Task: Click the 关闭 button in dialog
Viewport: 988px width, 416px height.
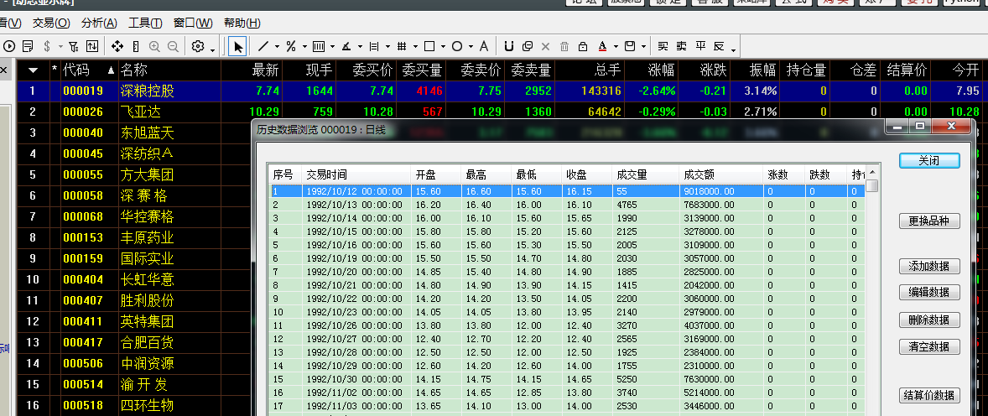Action: coord(929,160)
